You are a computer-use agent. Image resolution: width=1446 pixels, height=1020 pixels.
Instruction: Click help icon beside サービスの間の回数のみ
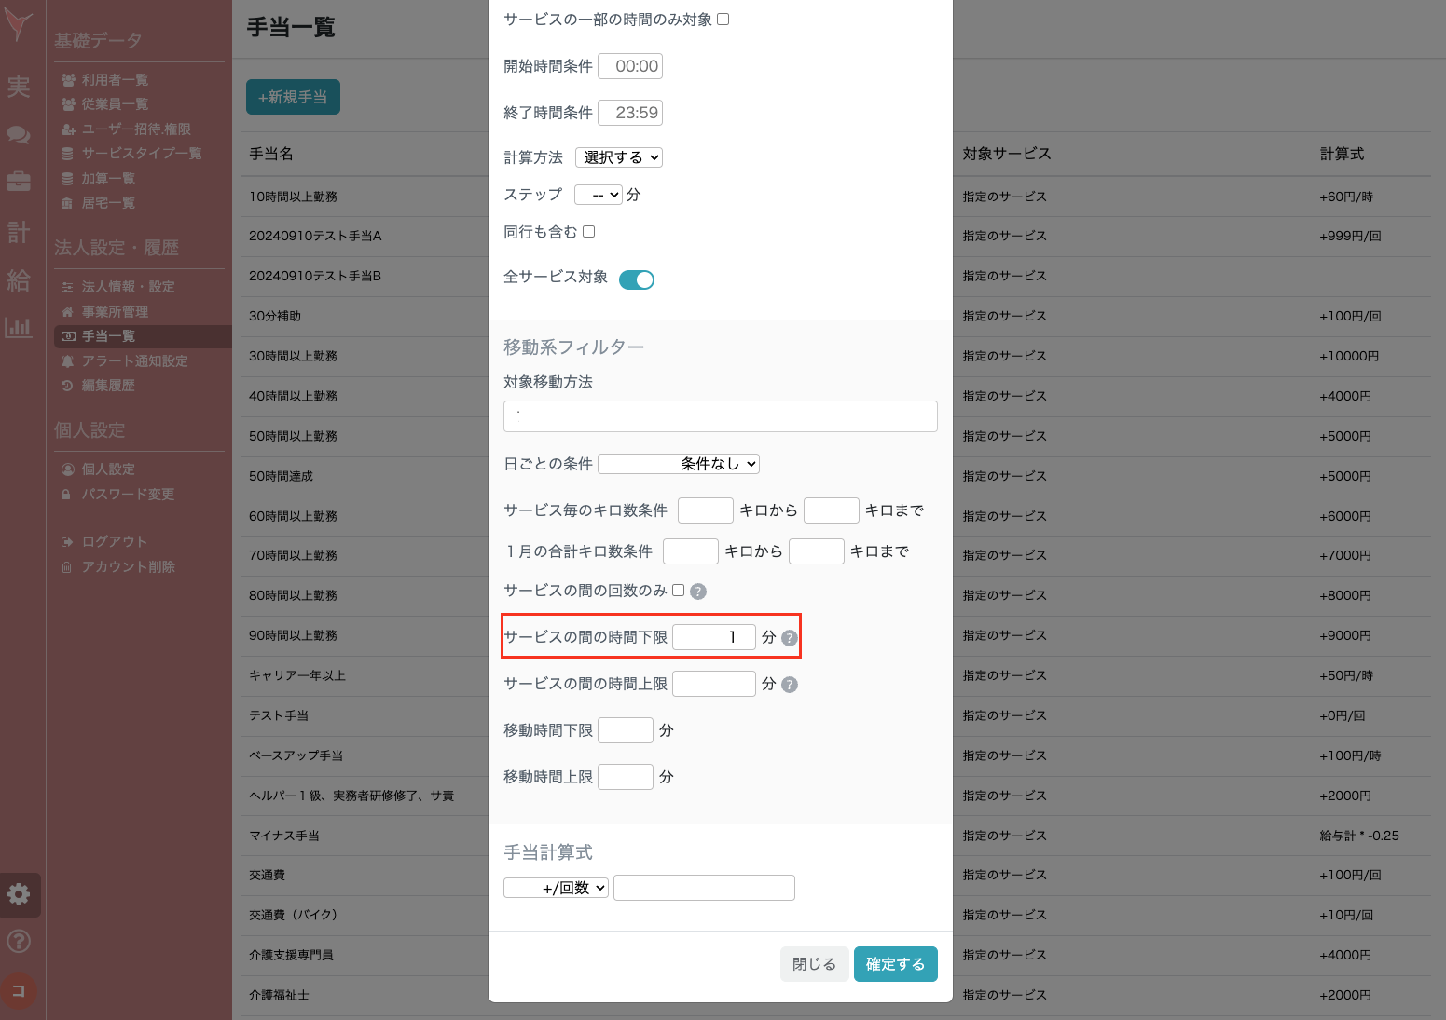click(699, 591)
